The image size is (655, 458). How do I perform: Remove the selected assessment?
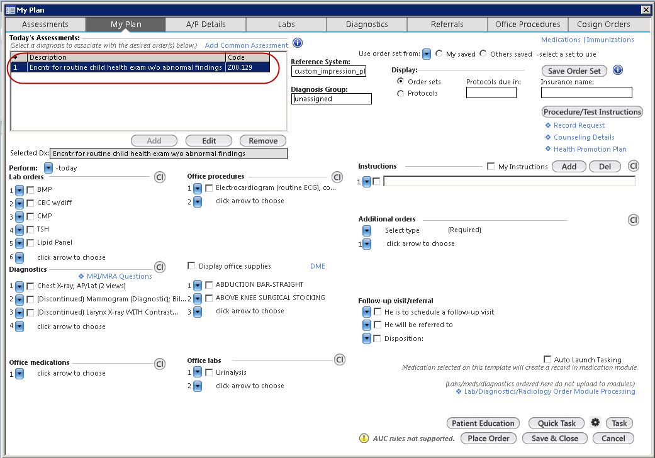pyautogui.click(x=263, y=141)
